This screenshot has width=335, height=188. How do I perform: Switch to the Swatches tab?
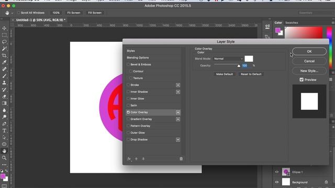point(292,22)
